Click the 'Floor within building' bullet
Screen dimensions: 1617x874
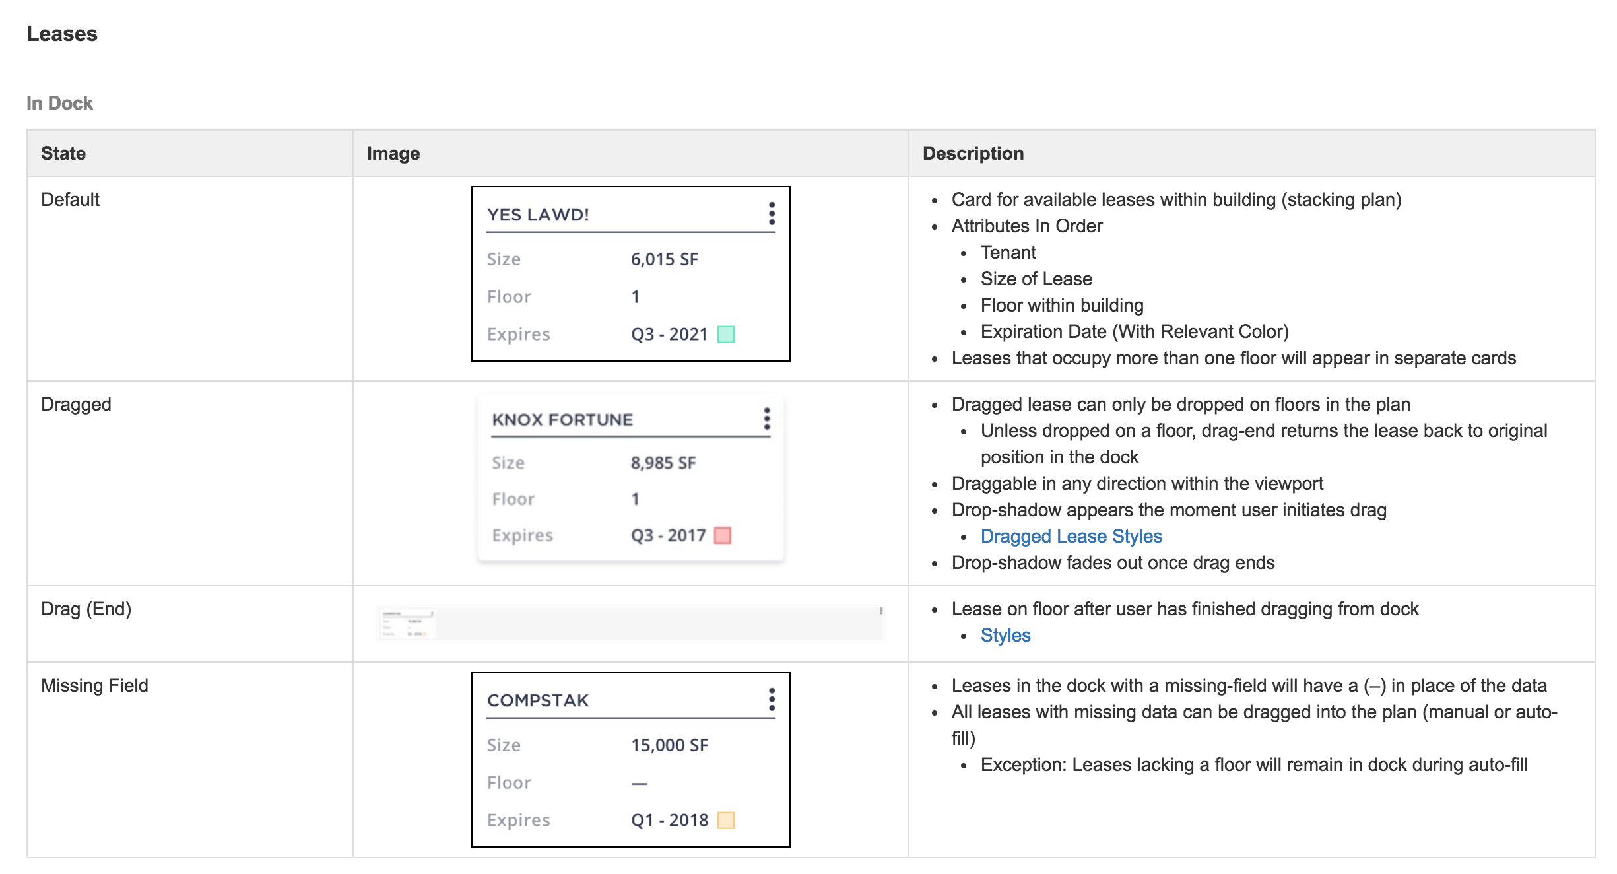coord(1062,305)
